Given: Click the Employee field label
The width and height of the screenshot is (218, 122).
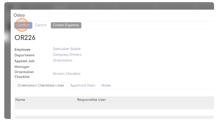Looking at the screenshot, I should (22, 50).
